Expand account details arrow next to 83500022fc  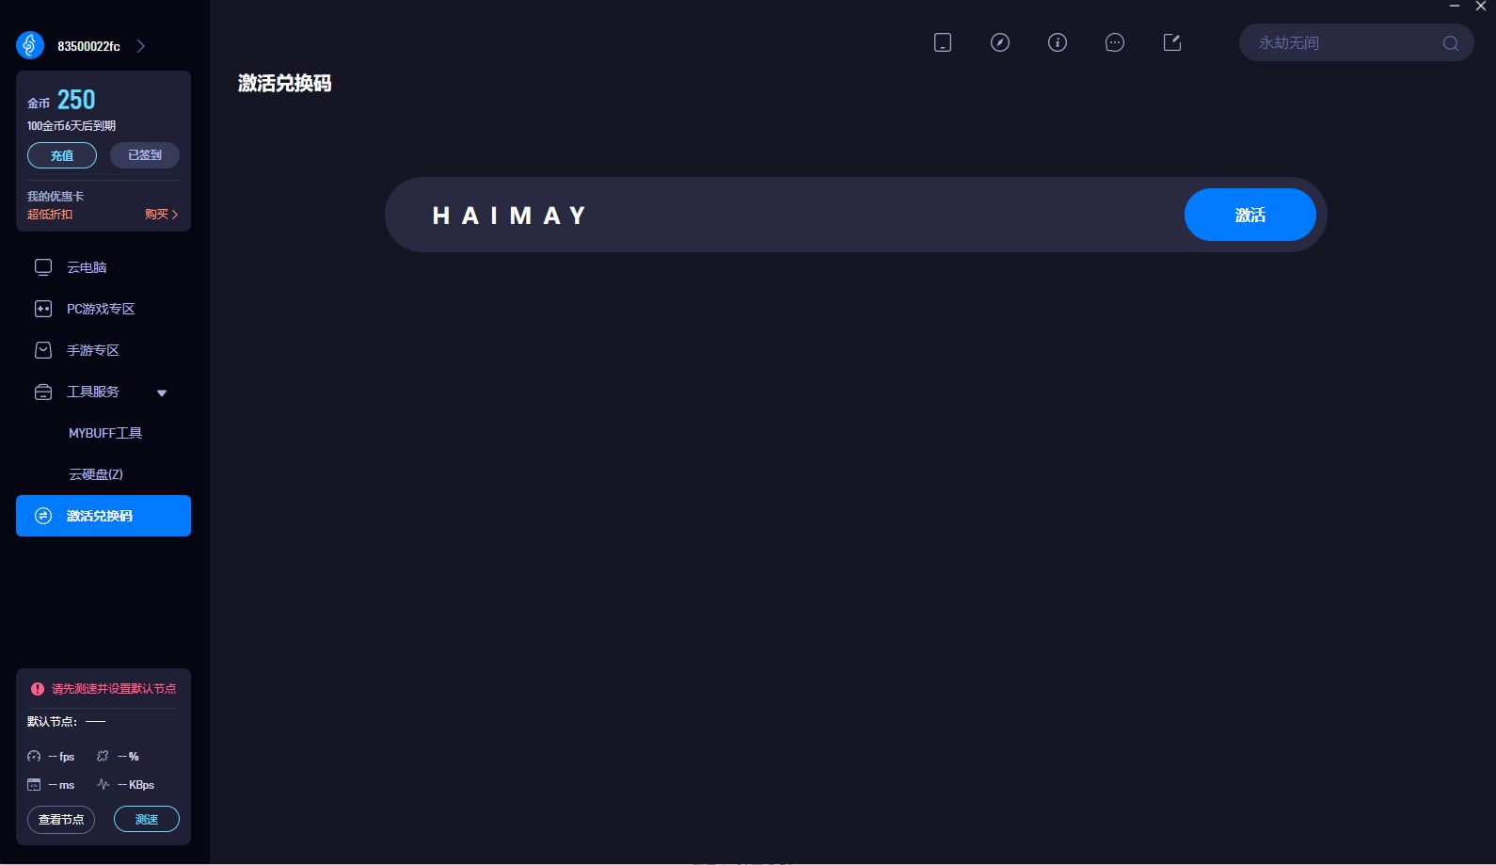point(141,46)
